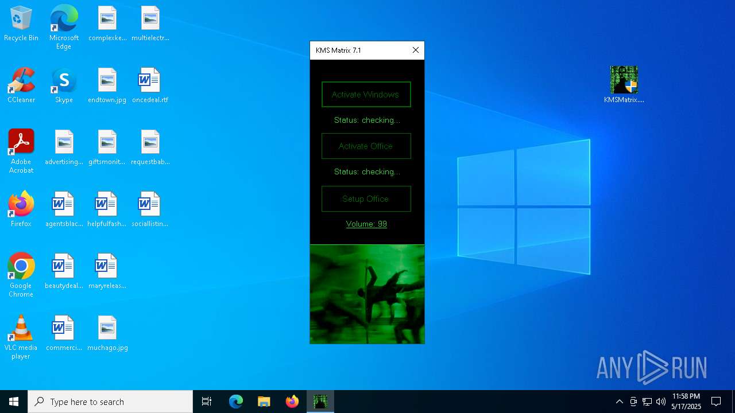Viewport: 735px width, 413px height.
Task: Open the notification center icon
Action: tap(716, 402)
